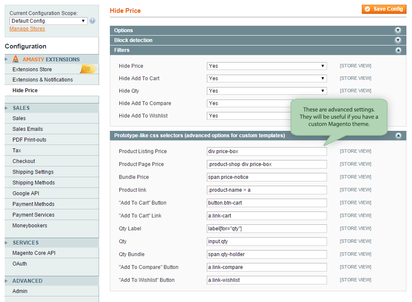Collapse the Filters section arrow

[x=398, y=50]
